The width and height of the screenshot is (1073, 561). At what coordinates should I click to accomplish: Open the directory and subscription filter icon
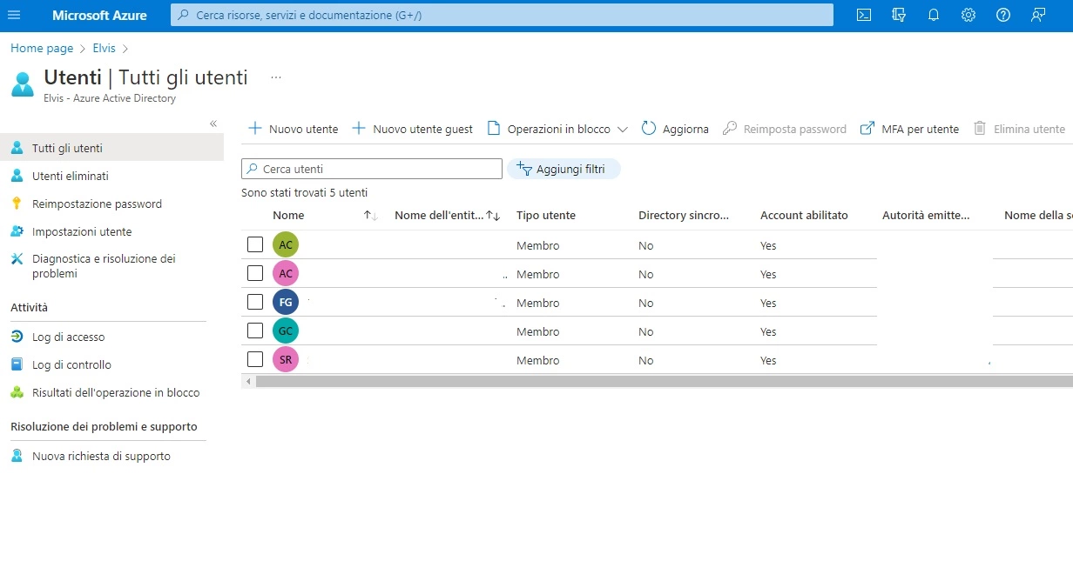coord(899,15)
